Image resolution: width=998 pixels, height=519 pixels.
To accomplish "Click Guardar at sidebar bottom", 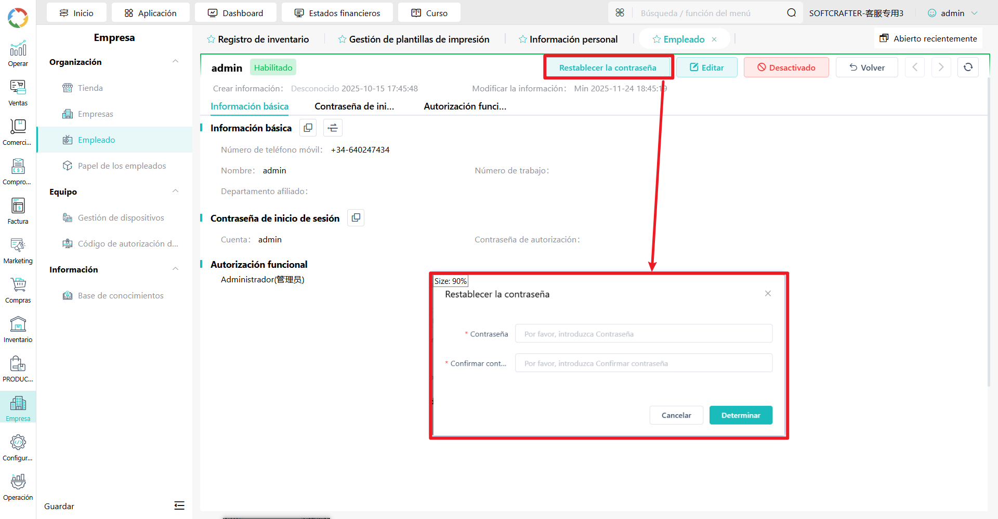I will tap(59, 506).
